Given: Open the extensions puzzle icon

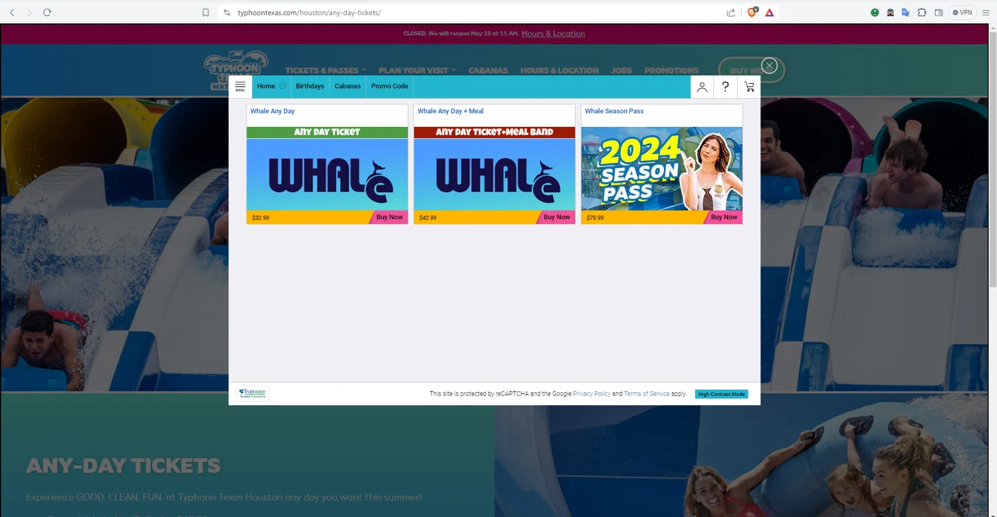Looking at the screenshot, I should click(x=922, y=13).
